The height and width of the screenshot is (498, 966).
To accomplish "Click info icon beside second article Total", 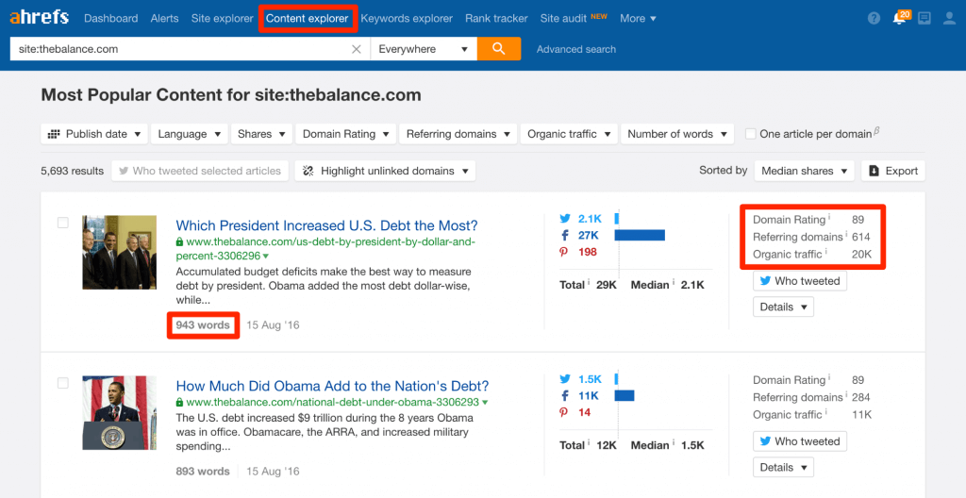I will (x=589, y=443).
